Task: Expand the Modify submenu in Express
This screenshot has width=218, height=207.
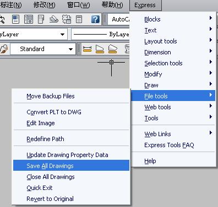Action: pyautogui.click(x=173, y=74)
